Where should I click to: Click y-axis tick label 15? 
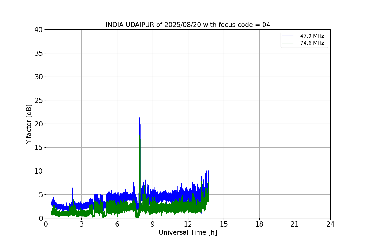point(39,148)
